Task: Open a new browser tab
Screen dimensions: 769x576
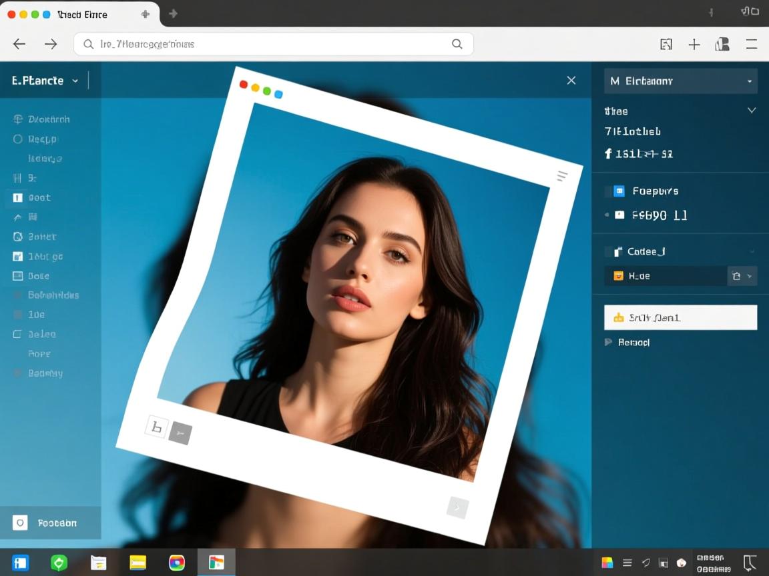Action: click(x=146, y=14)
